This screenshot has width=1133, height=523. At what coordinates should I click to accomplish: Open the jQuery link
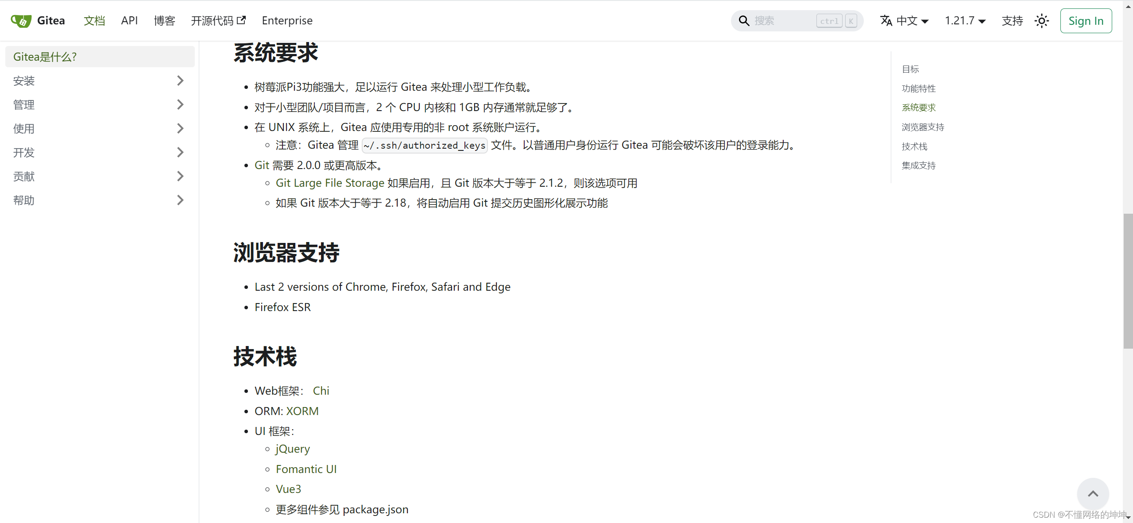click(293, 449)
